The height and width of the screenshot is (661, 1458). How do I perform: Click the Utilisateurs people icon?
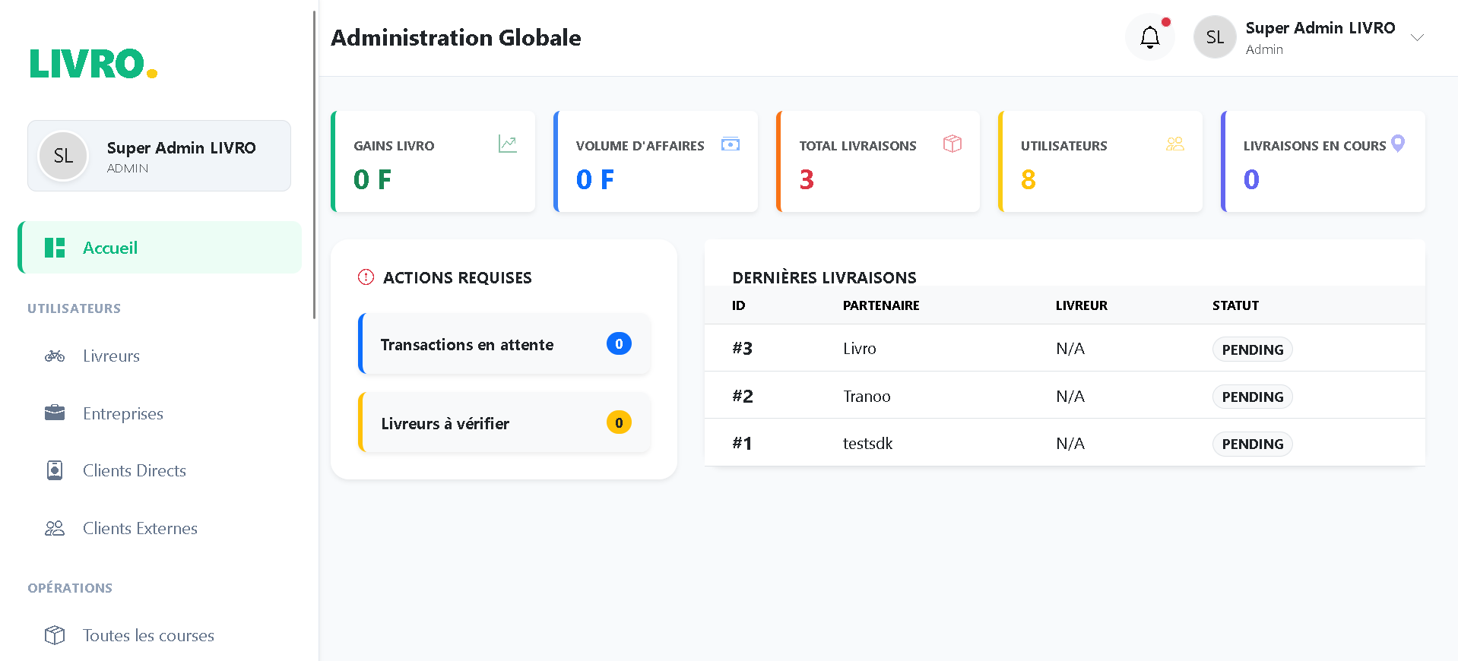(1175, 144)
